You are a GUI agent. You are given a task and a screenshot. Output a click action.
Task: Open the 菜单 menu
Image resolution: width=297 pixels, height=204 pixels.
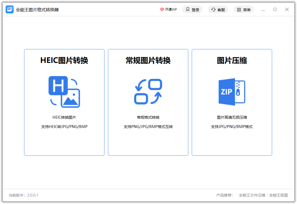(x=247, y=10)
